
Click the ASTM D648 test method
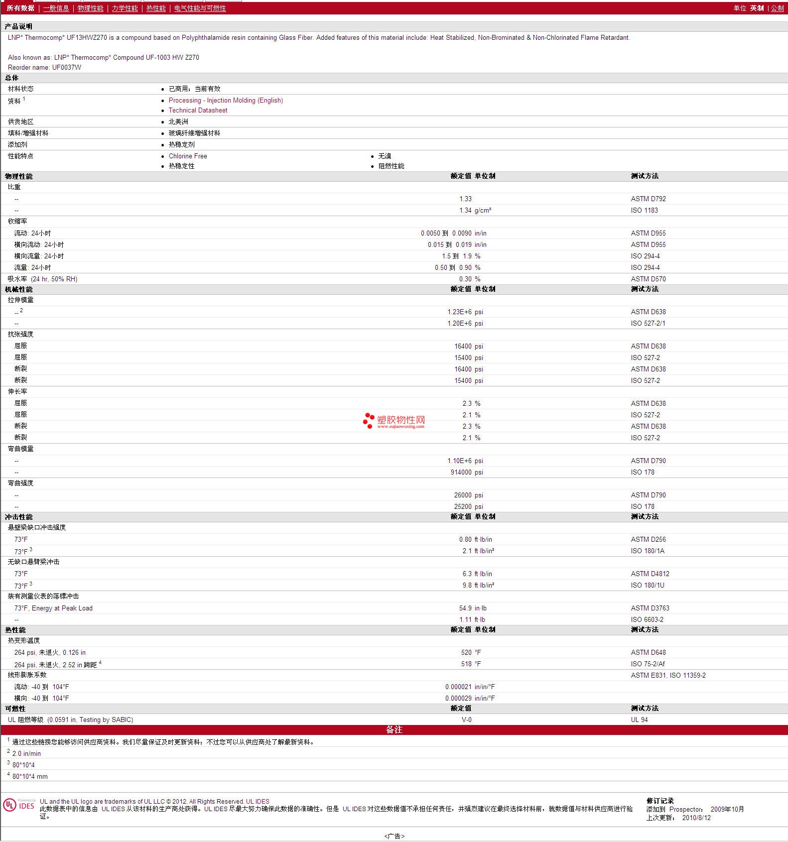648,652
